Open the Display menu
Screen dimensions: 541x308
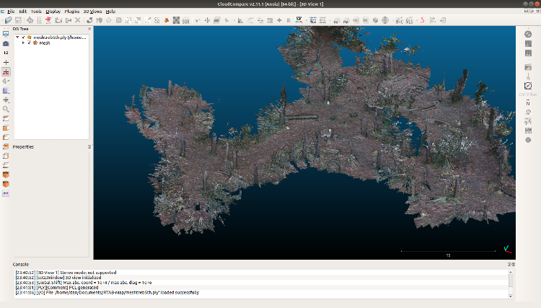(x=53, y=12)
